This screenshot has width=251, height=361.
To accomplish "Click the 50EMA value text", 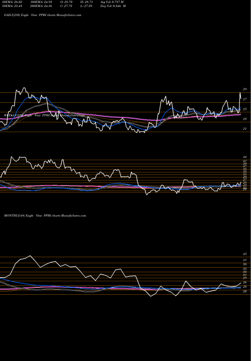I will 12,6.
